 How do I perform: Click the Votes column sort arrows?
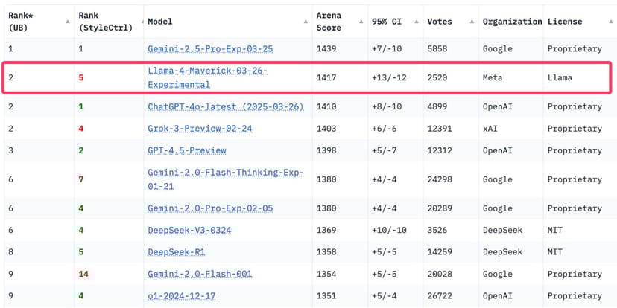coord(472,22)
